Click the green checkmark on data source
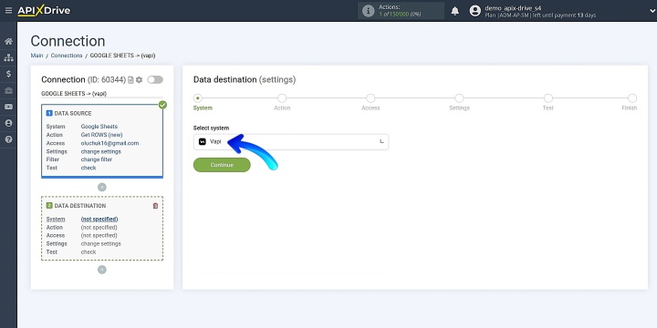 162,105
